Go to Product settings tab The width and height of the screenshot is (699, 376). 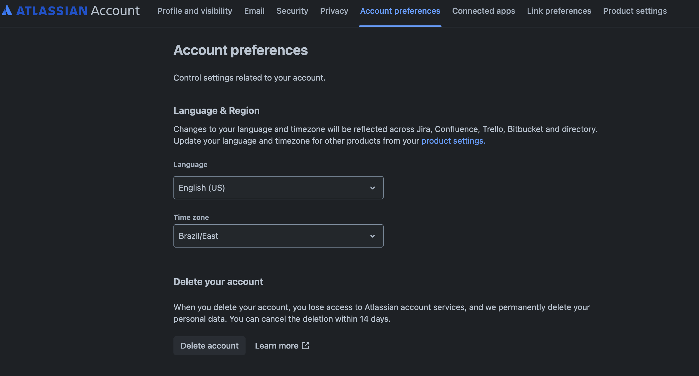click(x=635, y=11)
